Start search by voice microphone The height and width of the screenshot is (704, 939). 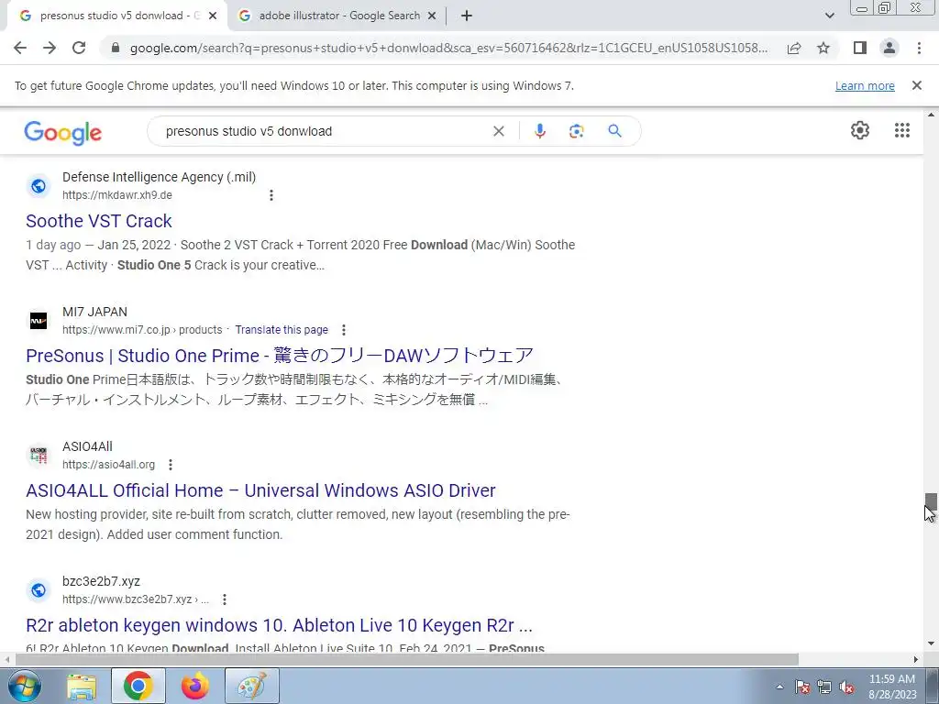coord(539,131)
